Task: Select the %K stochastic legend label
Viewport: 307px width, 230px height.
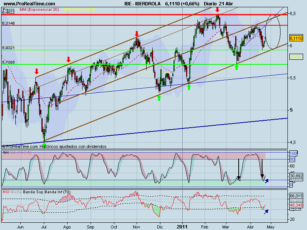Action: 6,152
